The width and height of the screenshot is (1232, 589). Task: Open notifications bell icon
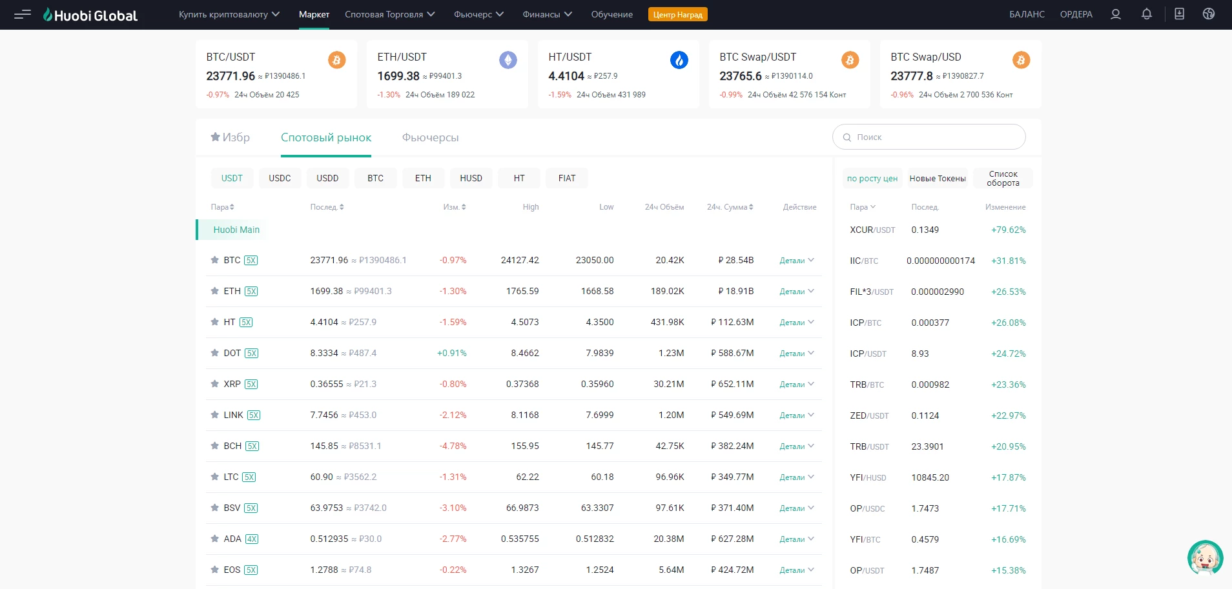(1146, 14)
